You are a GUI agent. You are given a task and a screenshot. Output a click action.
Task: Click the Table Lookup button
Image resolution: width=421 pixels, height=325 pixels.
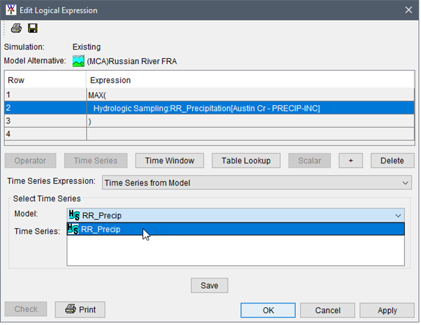(x=246, y=161)
